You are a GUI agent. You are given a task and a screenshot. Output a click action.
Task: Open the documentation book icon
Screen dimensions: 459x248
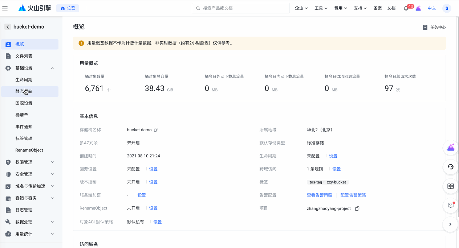(451, 186)
